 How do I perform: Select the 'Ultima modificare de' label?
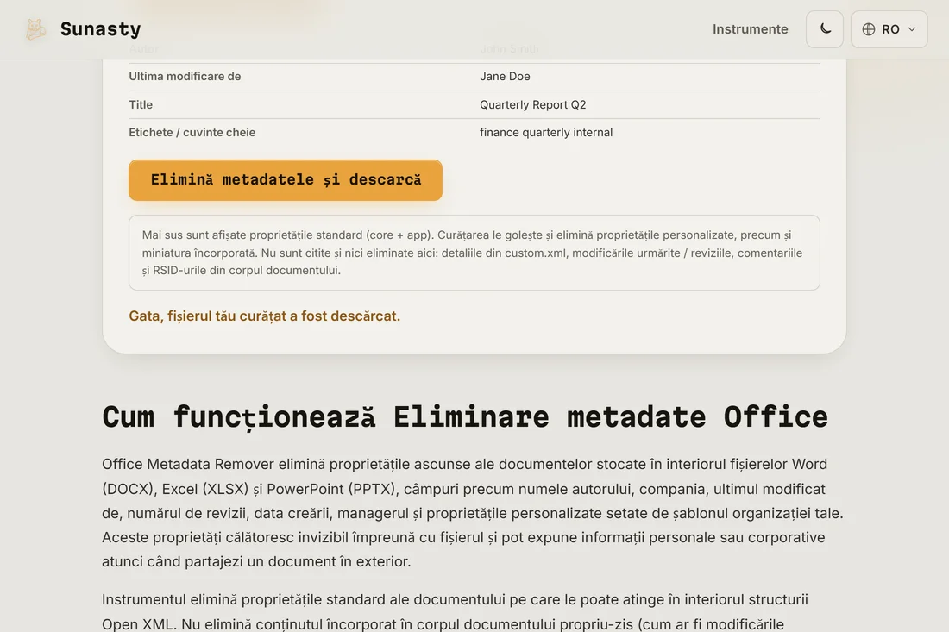185,76
